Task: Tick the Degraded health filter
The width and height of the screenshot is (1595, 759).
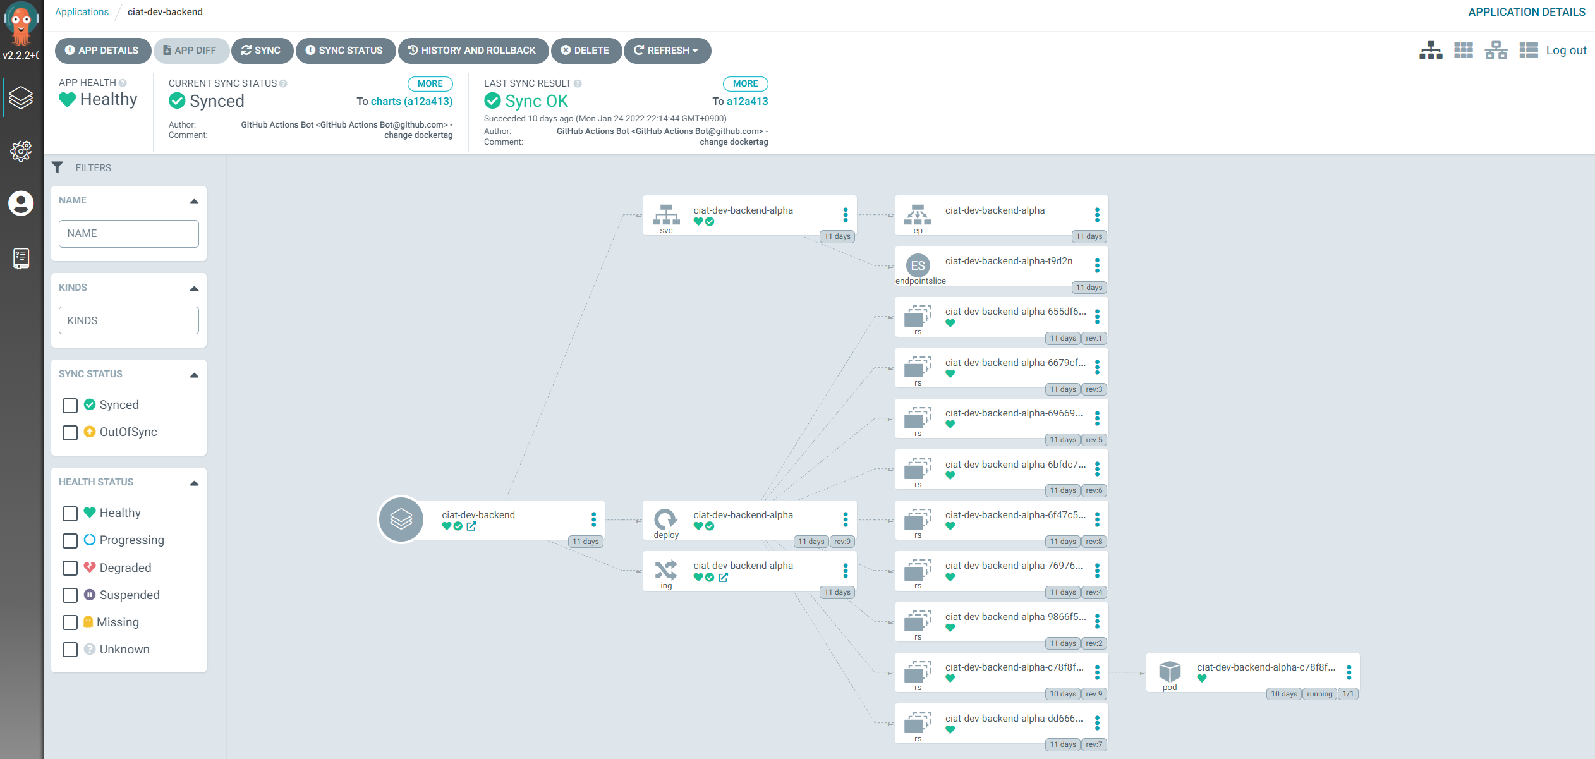Action: [x=70, y=568]
